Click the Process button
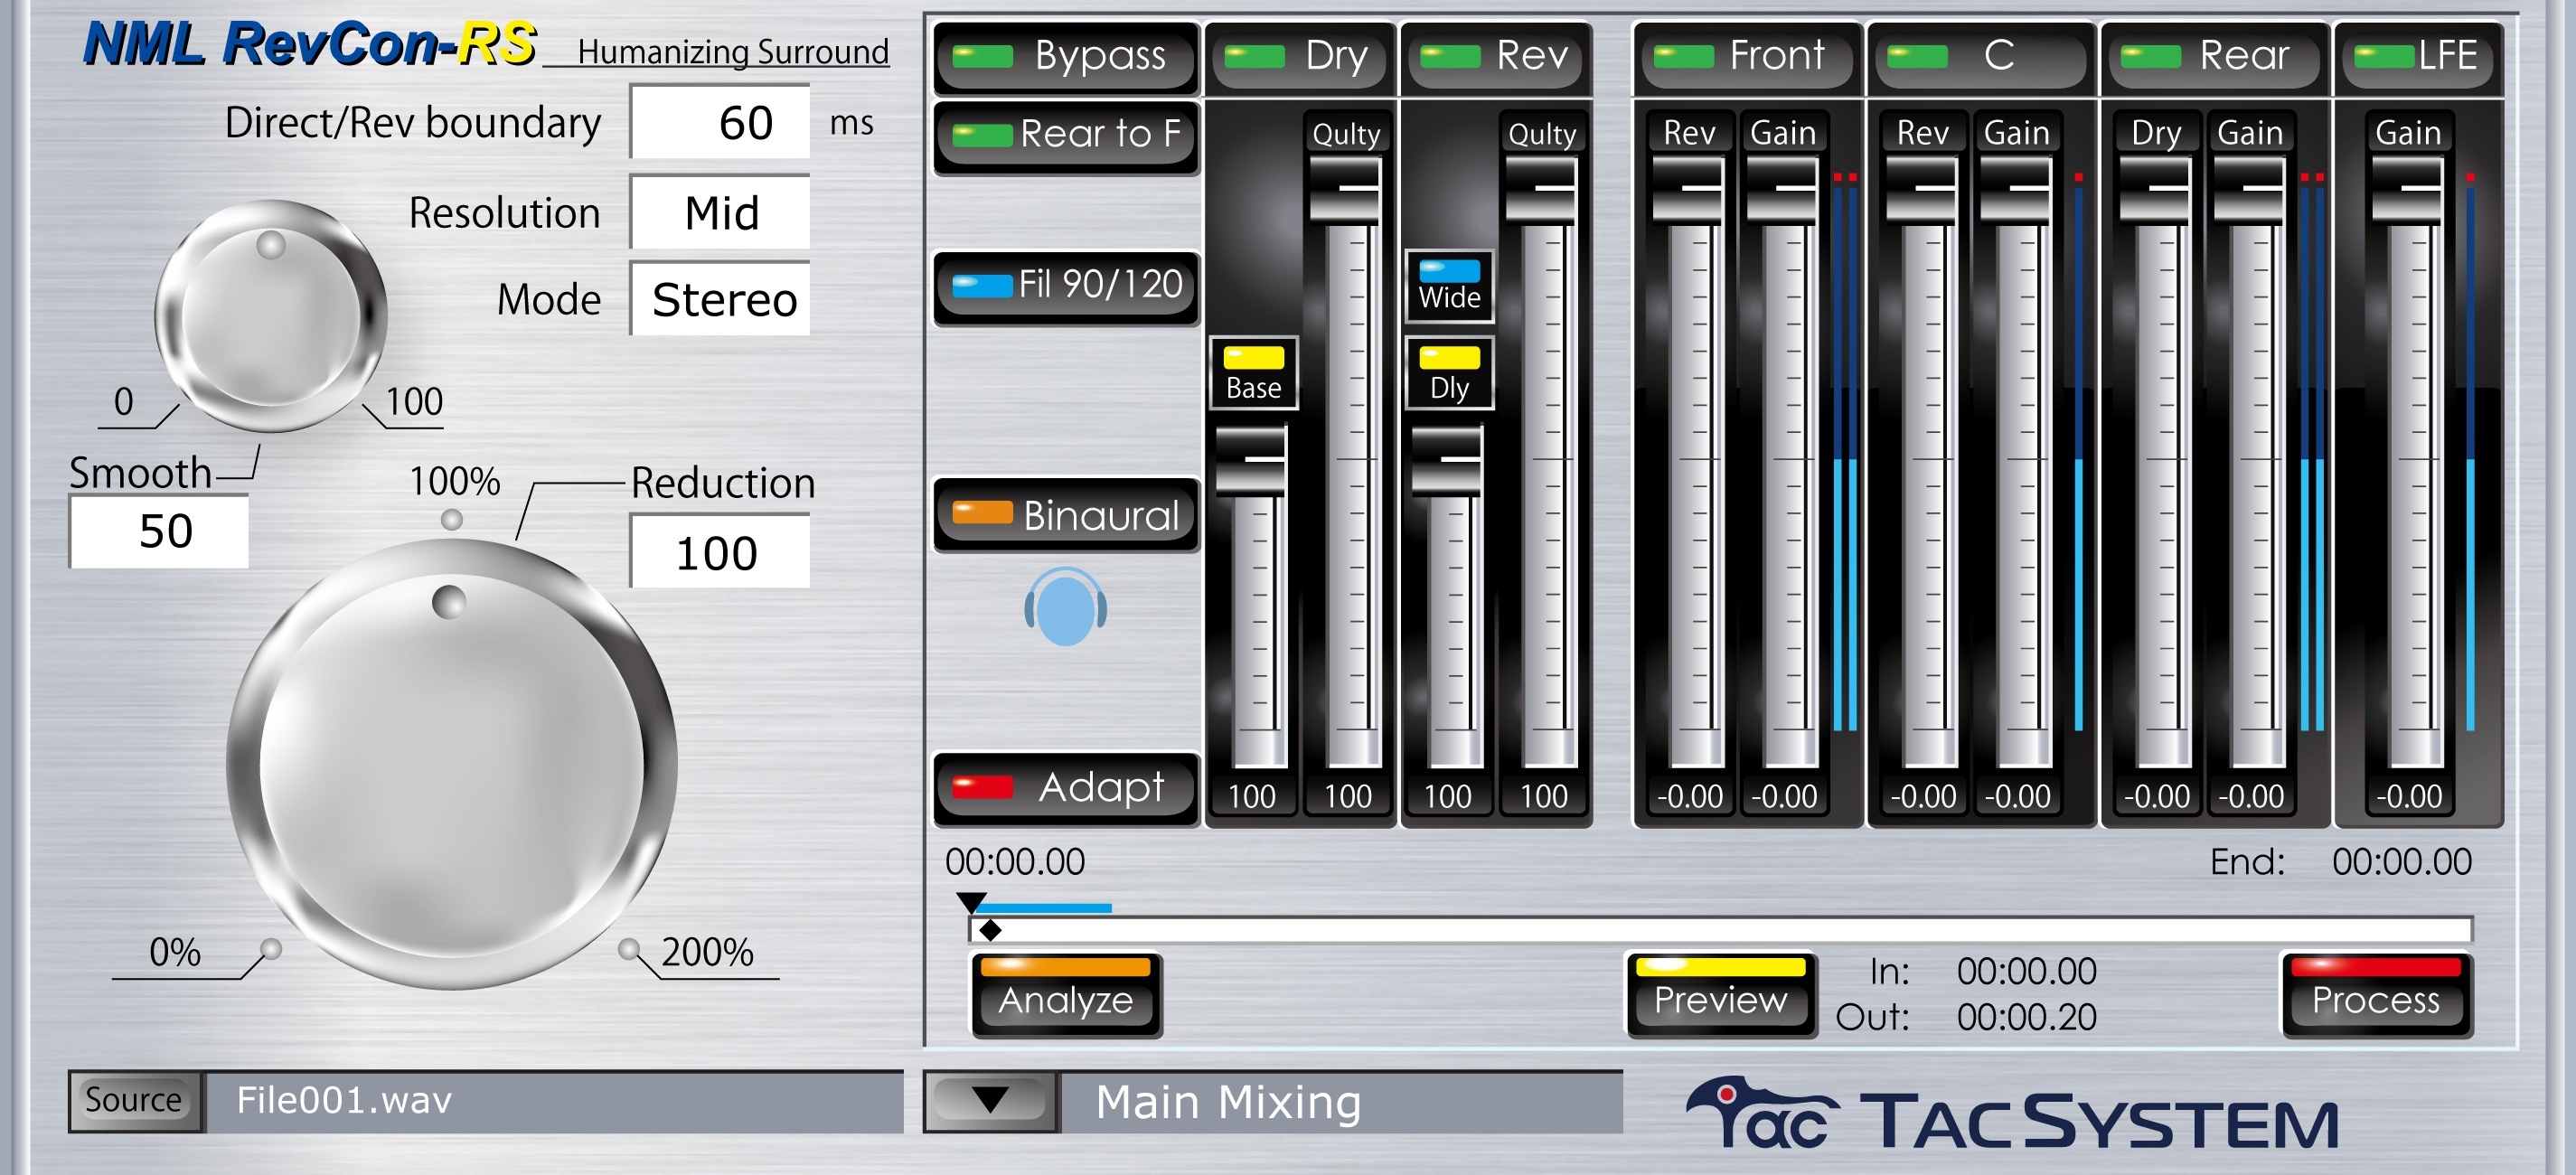The width and height of the screenshot is (2576, 1175). [x=2376, y=994]
